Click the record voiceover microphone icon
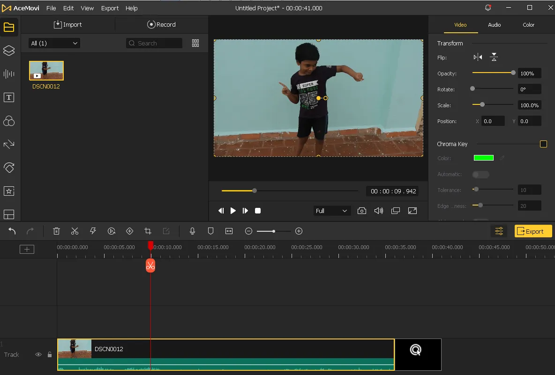 pos(192,231)
